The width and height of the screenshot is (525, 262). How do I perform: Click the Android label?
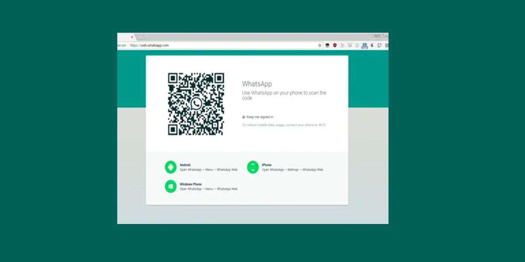point(185,165)
